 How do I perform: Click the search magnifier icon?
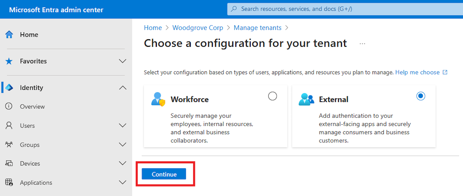click(x=234, y=9)
